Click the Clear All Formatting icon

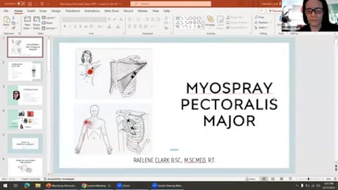pyautogui.click(x=121, y=20)
